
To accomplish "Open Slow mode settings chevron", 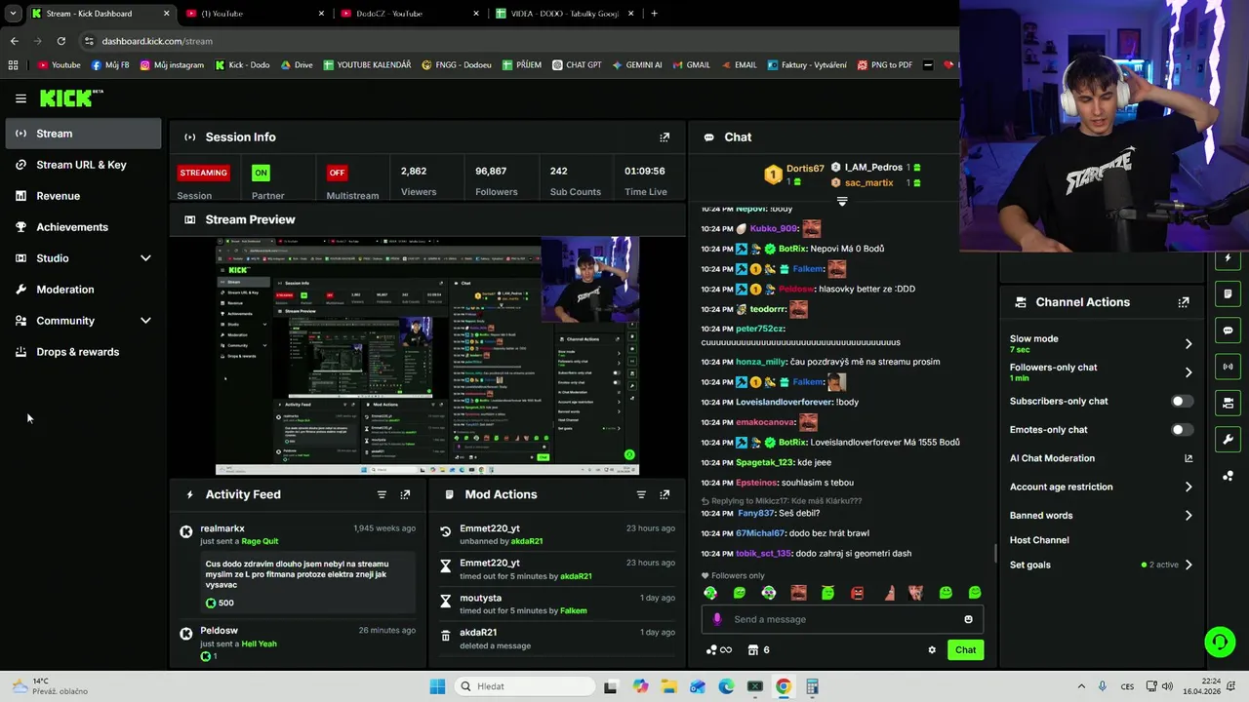I will click(1188, 343).
